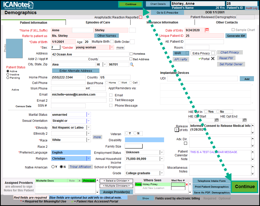260x206 pixels.
Task: Open the HIE Opt Start calendar icon
Action: click(x=217, y=120)
